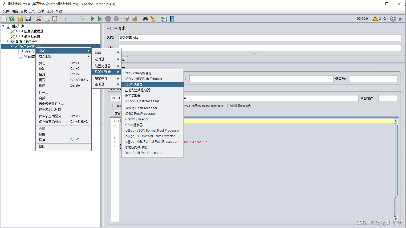Collapse the 配置全局token tree node

(x=7, y=41)
